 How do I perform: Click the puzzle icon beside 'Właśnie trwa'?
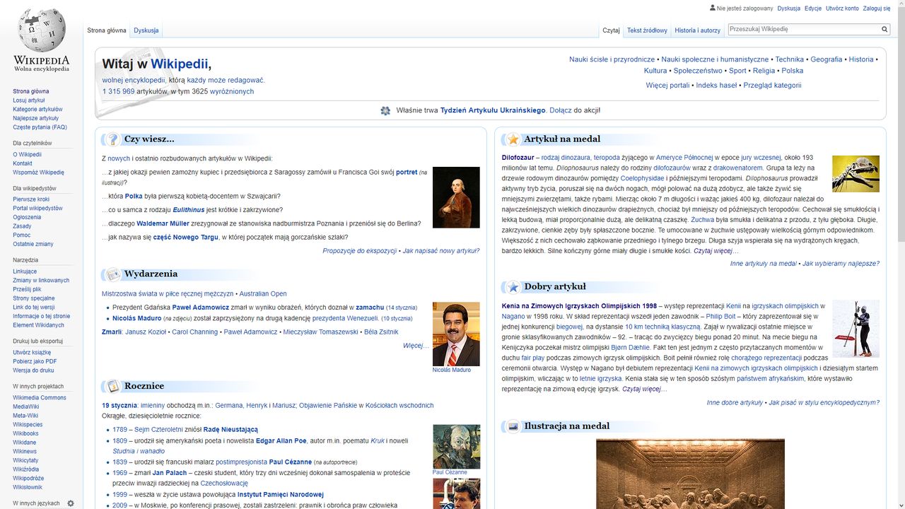coord(385,111)
